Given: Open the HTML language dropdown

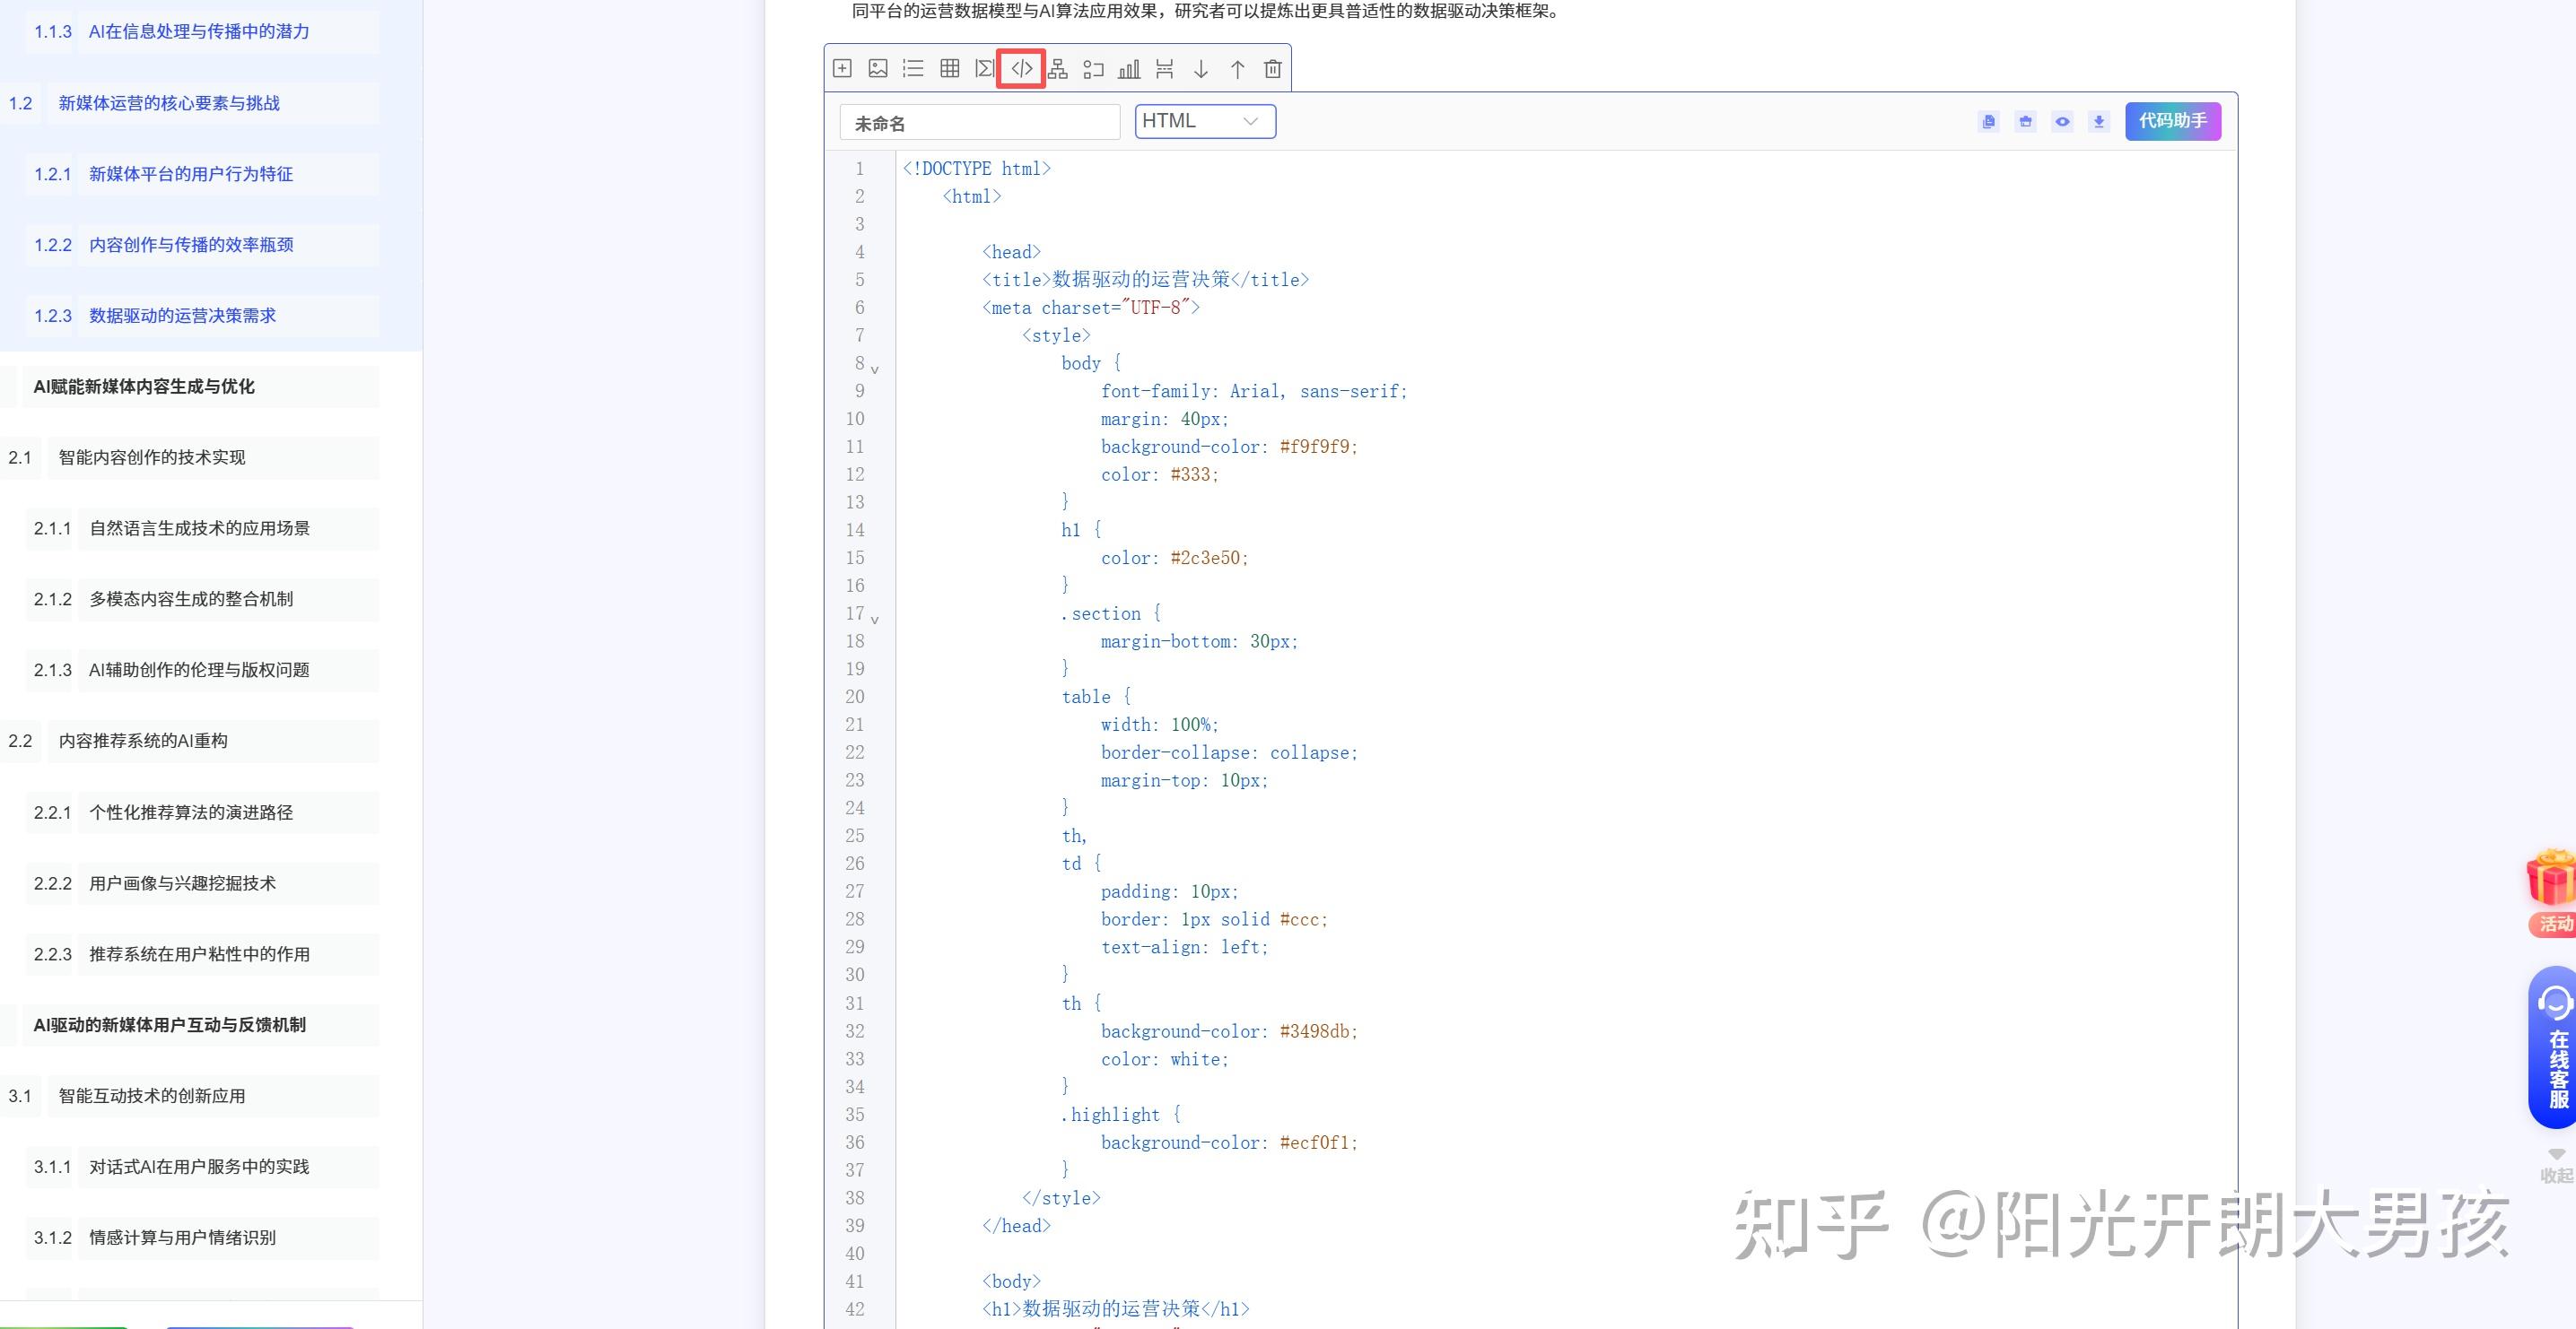Looking at the screenshot, I should click(x=1204, y=121).
